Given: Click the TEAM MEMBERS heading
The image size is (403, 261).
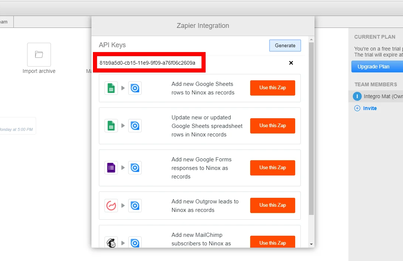Looking at the screenshot, I should [x=376, y=84].
